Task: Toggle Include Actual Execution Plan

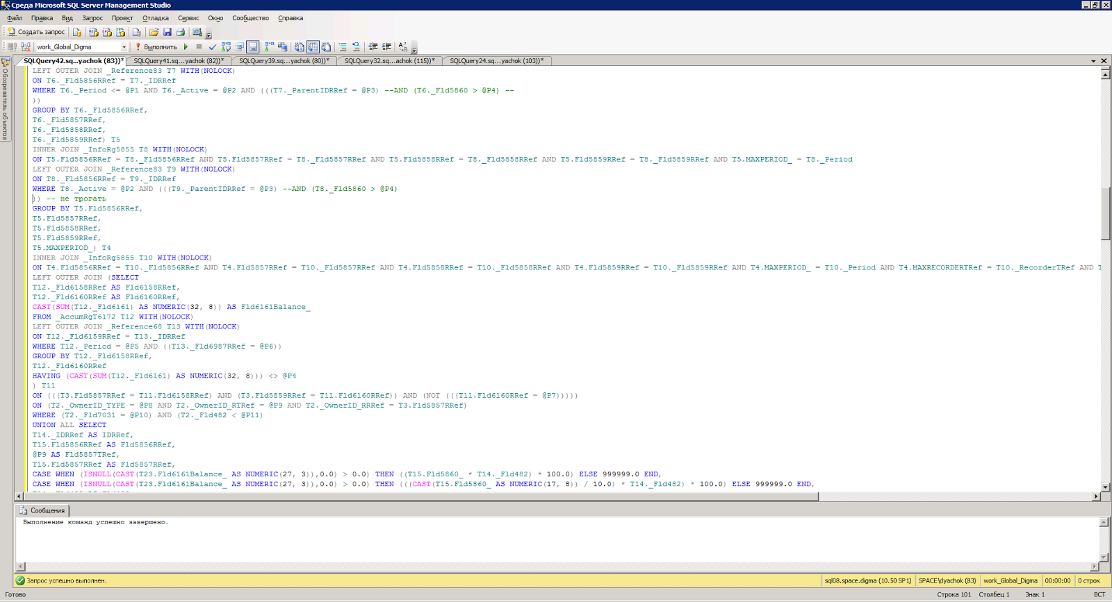Action: 270,47
